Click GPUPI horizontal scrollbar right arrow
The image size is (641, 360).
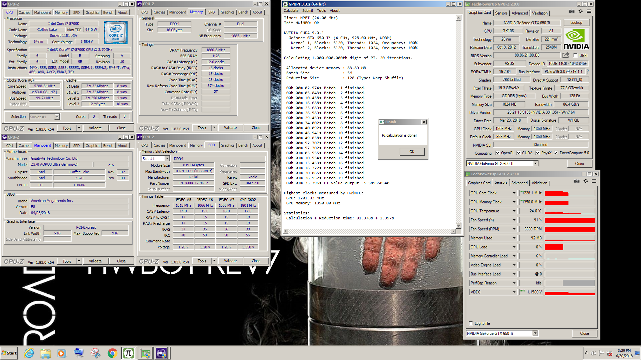pos(453,231)
